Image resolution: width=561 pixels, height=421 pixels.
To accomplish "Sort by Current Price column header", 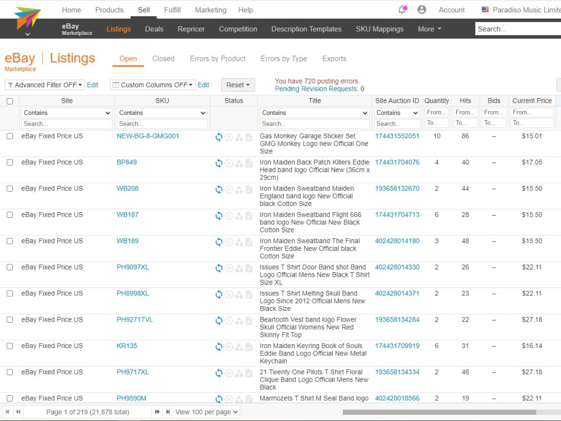I will pos(532,101).
